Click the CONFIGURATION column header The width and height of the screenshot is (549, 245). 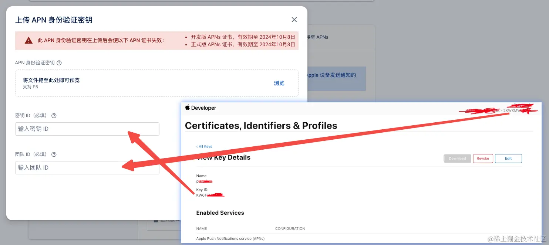pos(290,229)
